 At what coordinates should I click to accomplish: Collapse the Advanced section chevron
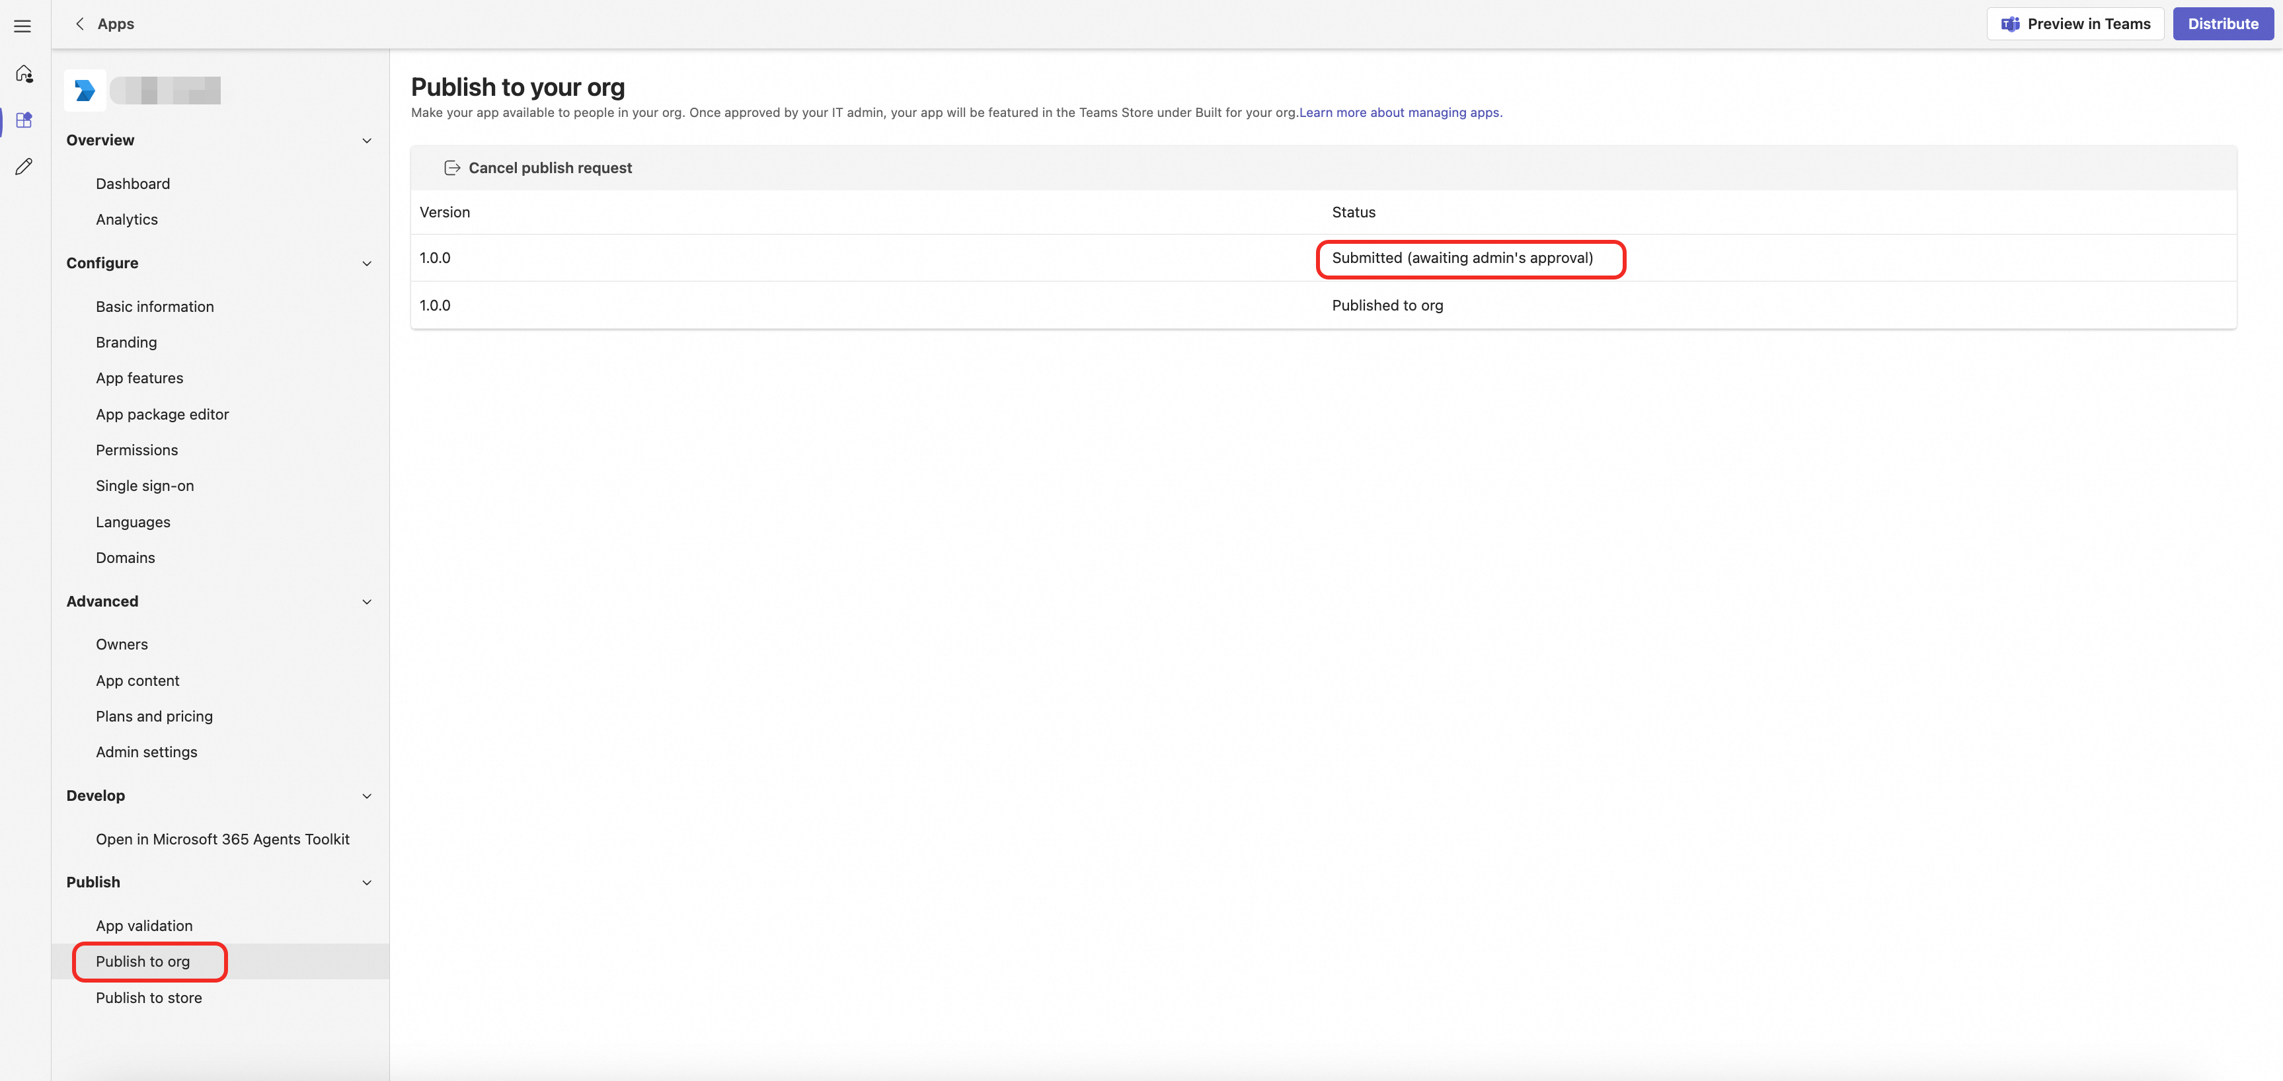[367, 602]
